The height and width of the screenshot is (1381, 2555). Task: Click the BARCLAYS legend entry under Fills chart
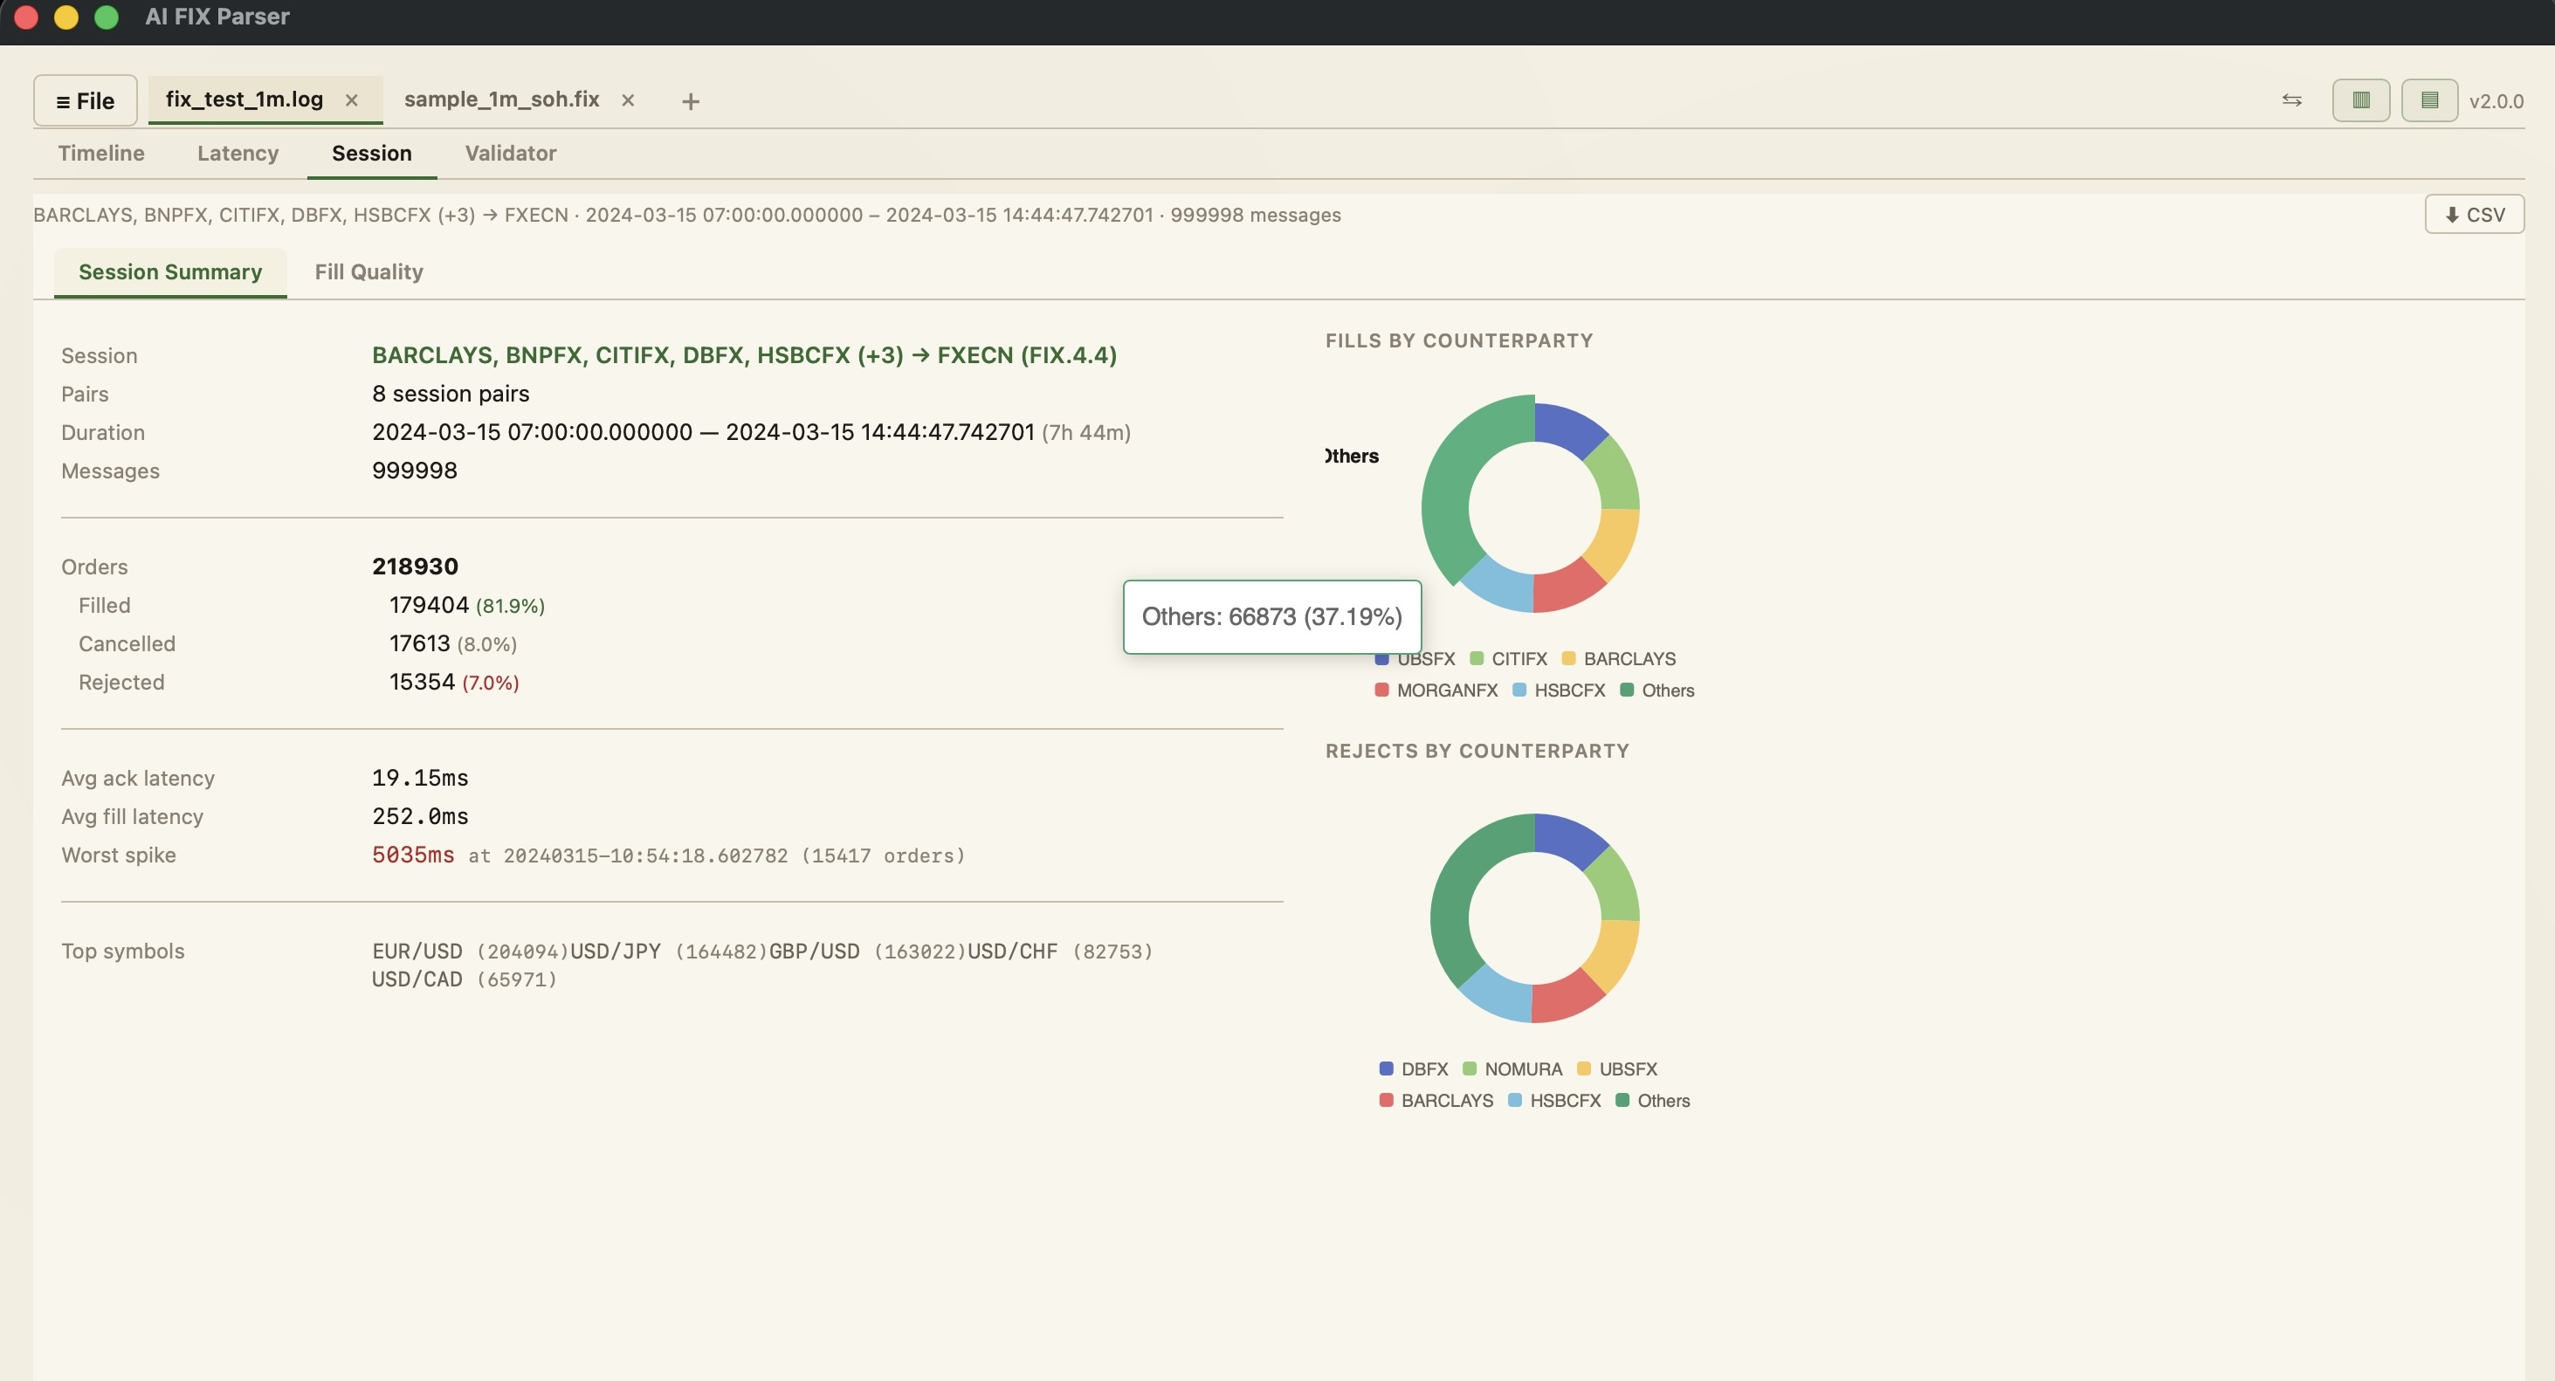tap(1619, 659)
